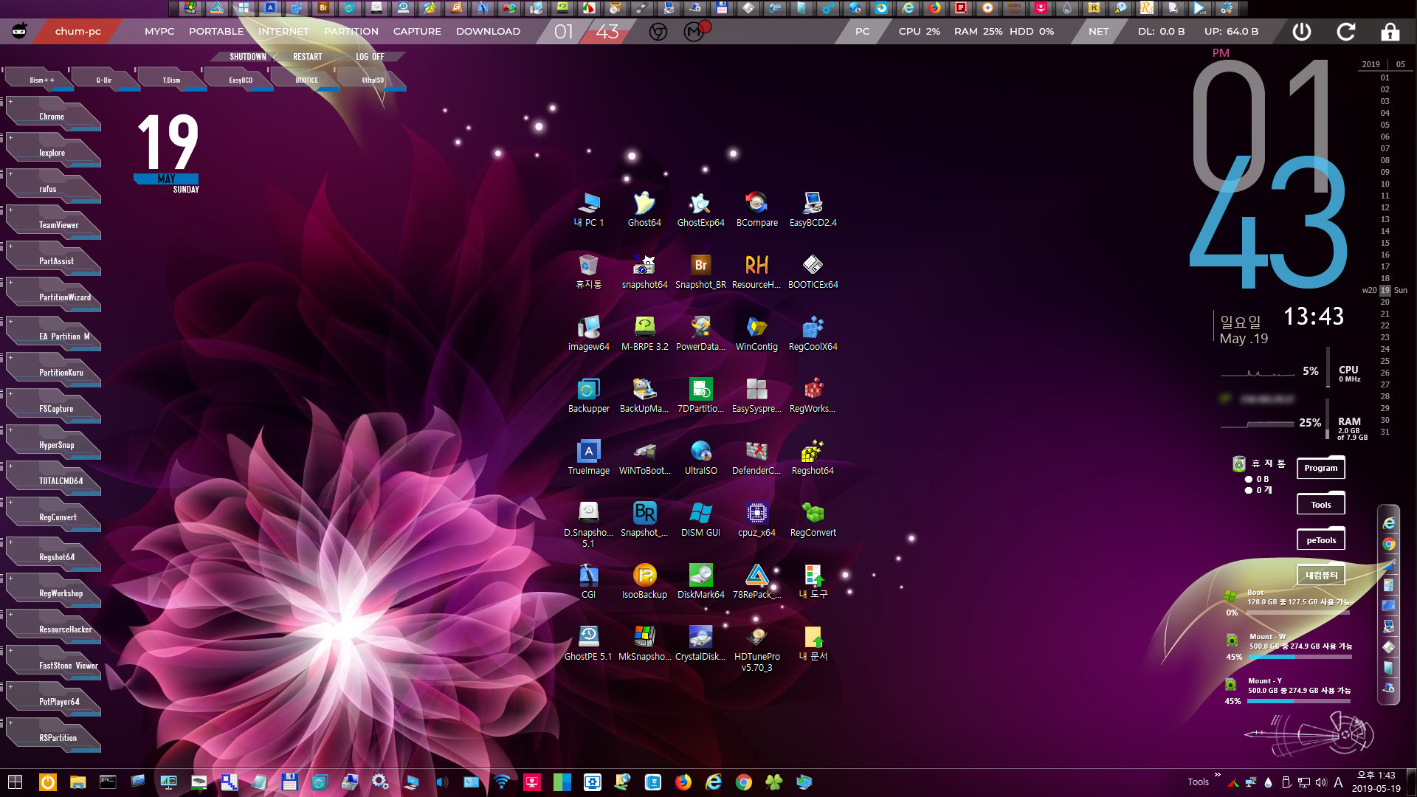Click Firefox icon in the top dock
Screen dimensions: 1417x797
click(934, 8)
